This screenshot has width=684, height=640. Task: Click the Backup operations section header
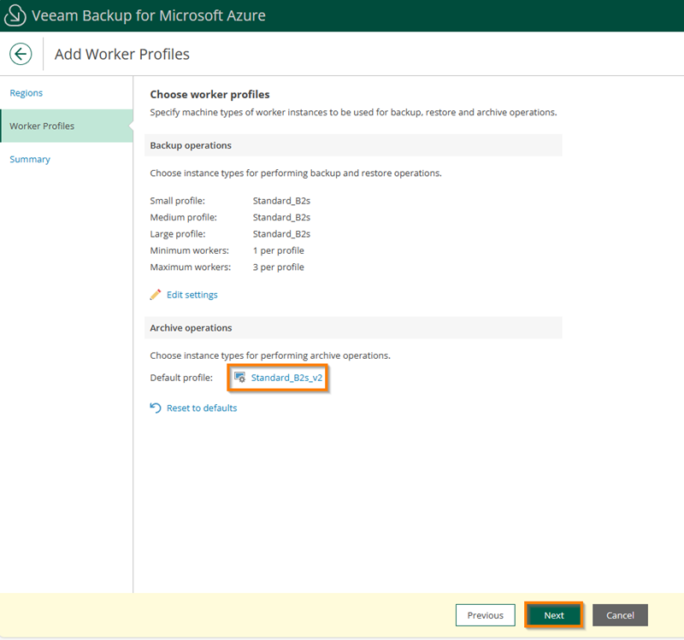[x=191, y=146]
